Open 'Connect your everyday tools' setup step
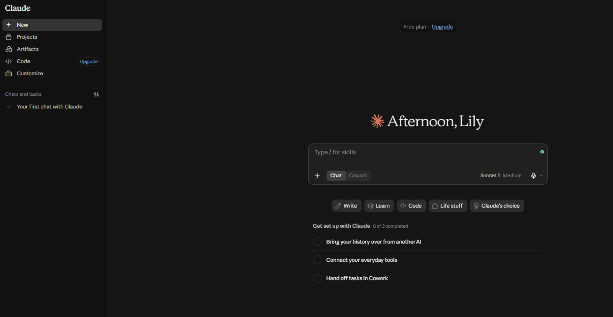Image resolution: width=613 pixels, height=317 pixels. point(428,260)
